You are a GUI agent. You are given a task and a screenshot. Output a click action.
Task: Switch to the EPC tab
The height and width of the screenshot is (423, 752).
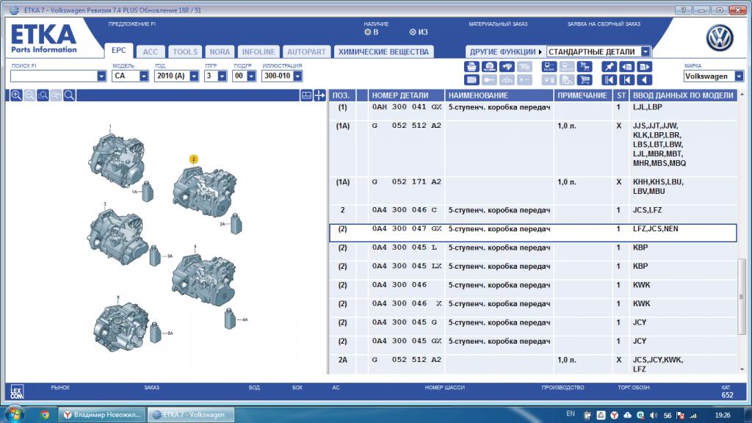pyautogui.click(x=118, y=51)
